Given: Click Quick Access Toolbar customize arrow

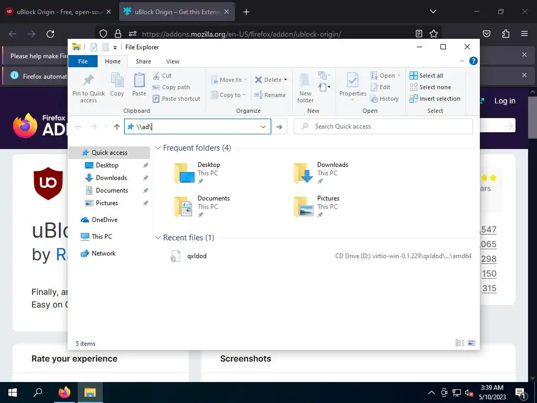Looking at the screenshot, I should pos(115,47).
